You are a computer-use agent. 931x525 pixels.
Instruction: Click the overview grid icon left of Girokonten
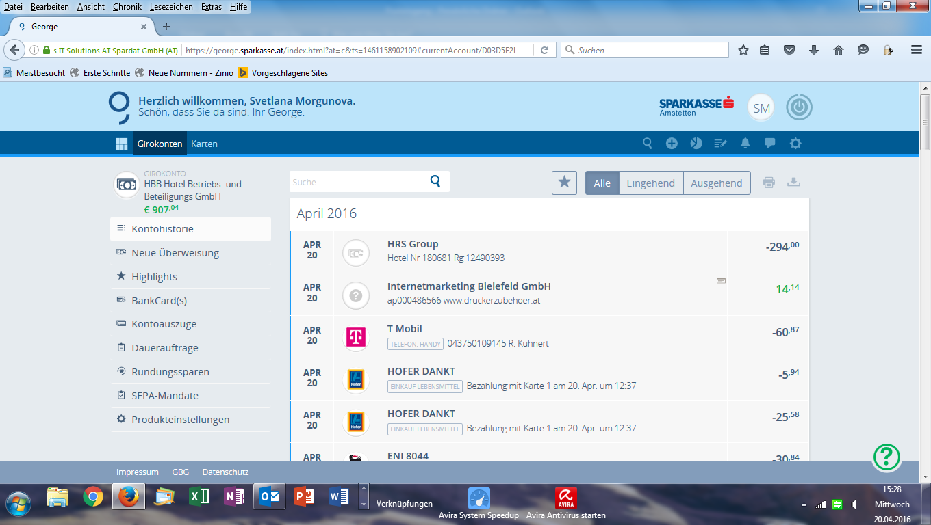(x=122, y=144)
